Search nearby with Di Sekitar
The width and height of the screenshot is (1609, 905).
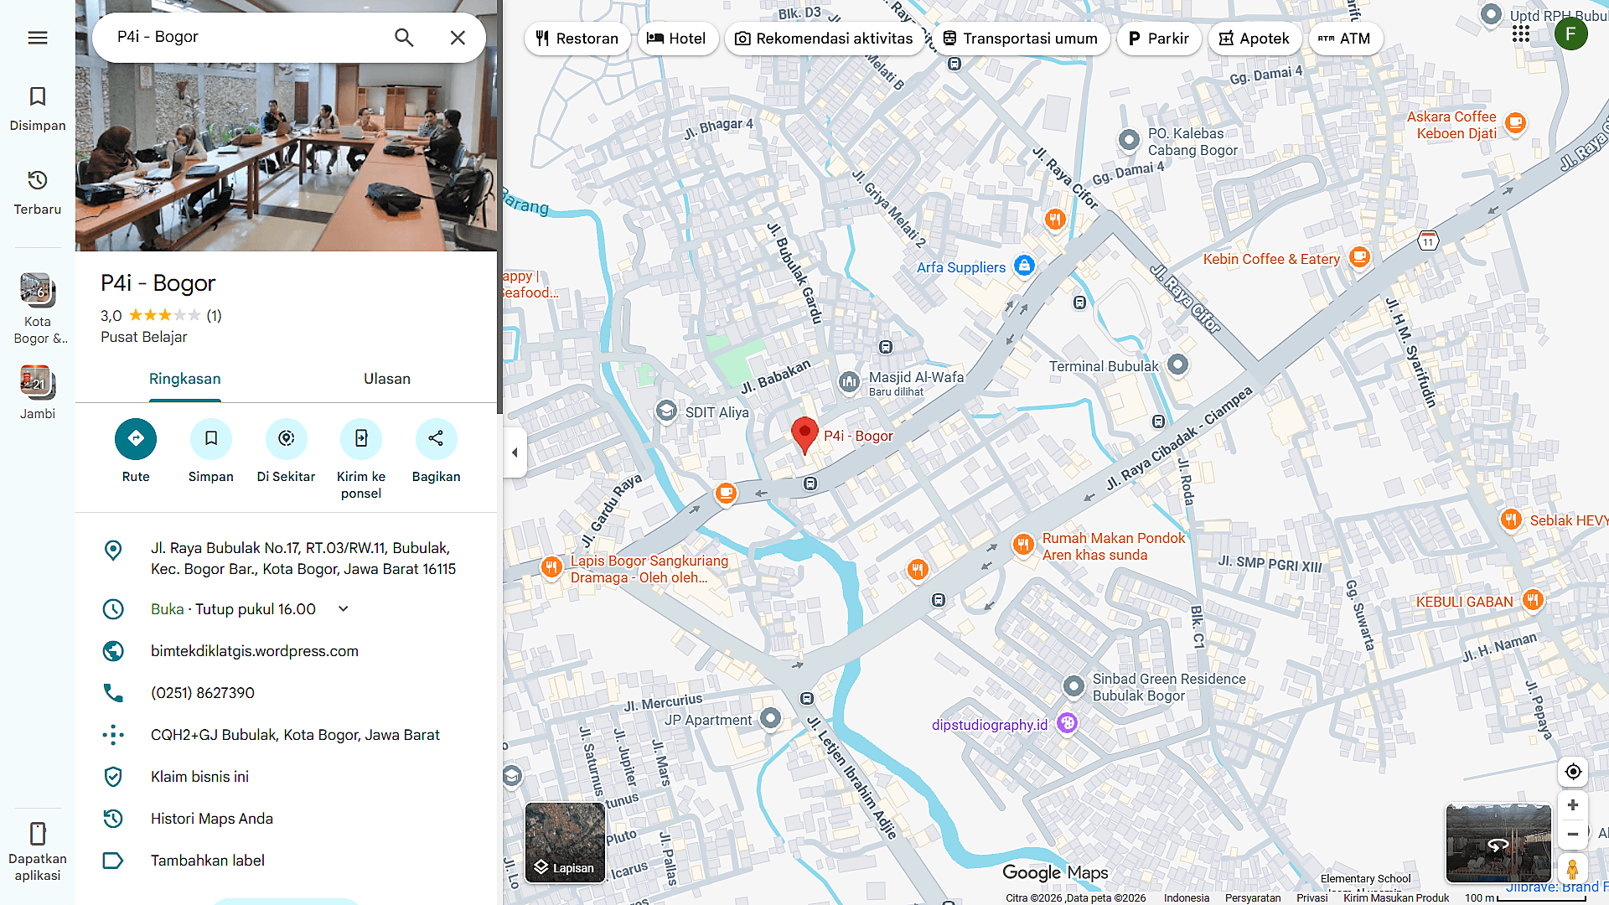(287, 439)
